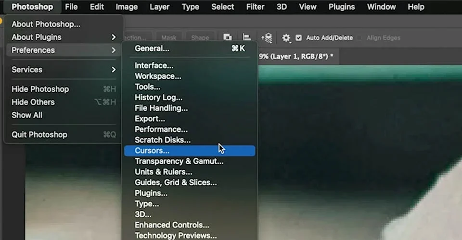Image resolution: width=462 pixels, height=240 pixels.
Task: Toggle the Auto Add/Delete checkbox
Action: coord(298,37)
